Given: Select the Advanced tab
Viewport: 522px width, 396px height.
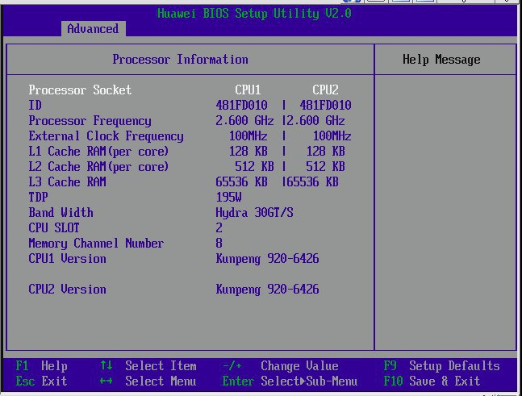Looking at the screenshot, I should [x=94, y=28].
